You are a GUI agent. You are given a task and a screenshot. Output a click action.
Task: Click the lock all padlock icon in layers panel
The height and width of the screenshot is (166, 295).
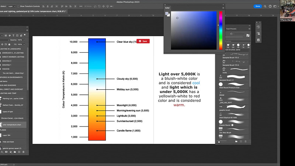9,44
